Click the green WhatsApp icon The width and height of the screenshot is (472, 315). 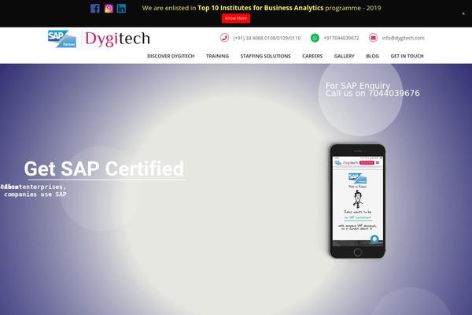(x=315, y=38)
